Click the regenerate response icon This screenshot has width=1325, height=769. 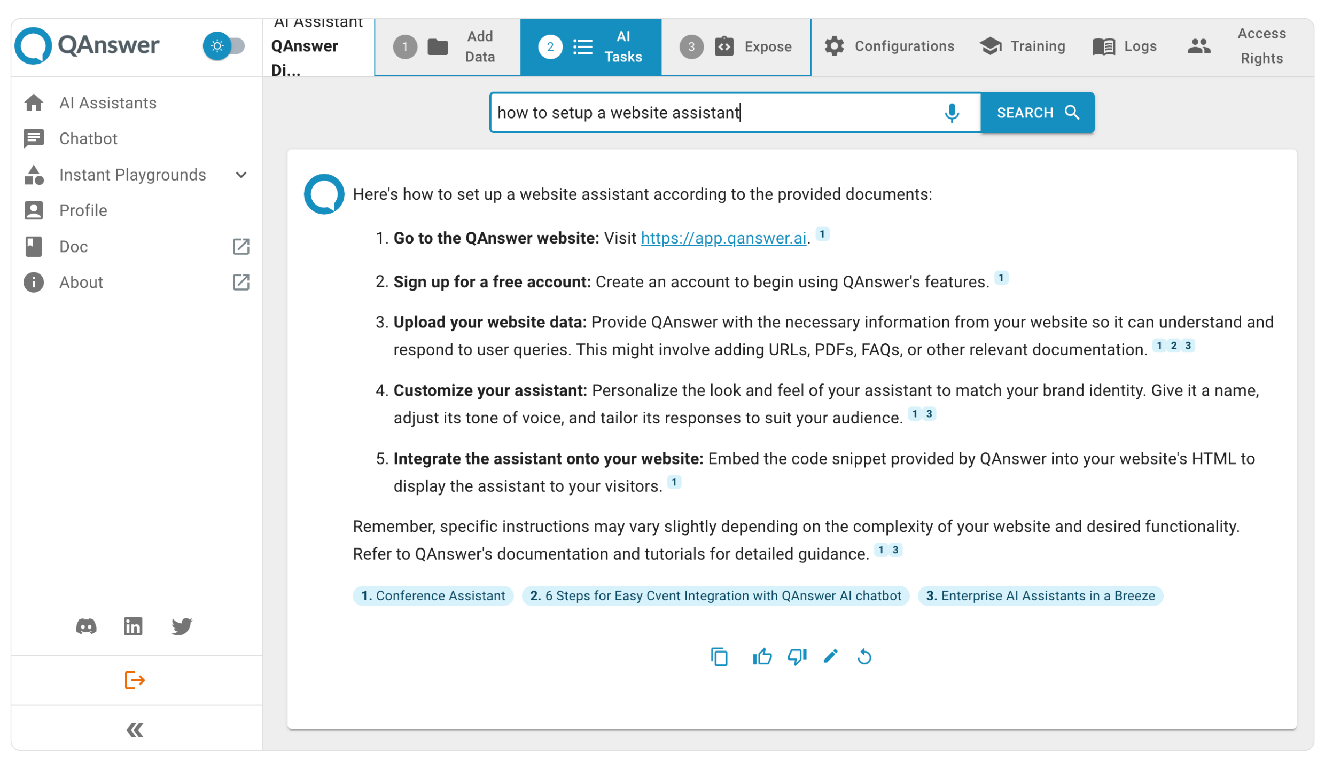[x=863, y=656]
